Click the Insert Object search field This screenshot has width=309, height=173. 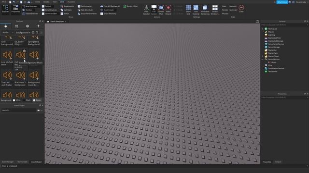click(19, 110)
